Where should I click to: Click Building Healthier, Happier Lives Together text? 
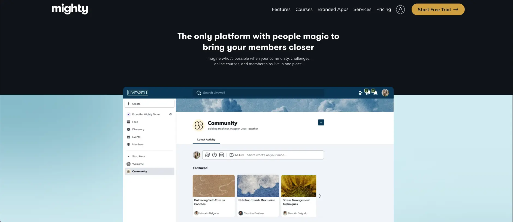[x=233, y=129]
